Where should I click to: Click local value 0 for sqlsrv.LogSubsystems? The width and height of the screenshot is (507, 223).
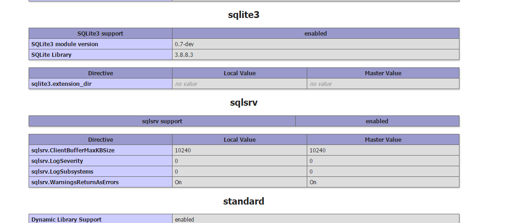coord(177,172)
